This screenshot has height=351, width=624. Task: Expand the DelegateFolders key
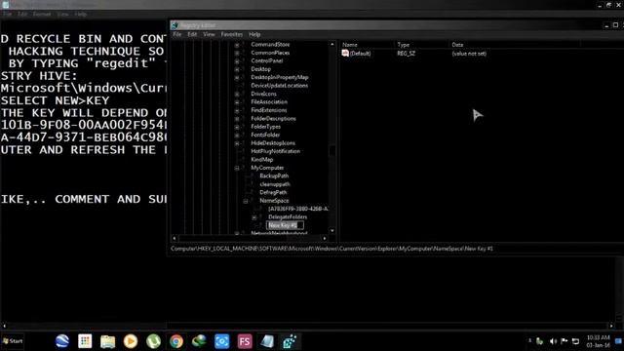point(254,217)
